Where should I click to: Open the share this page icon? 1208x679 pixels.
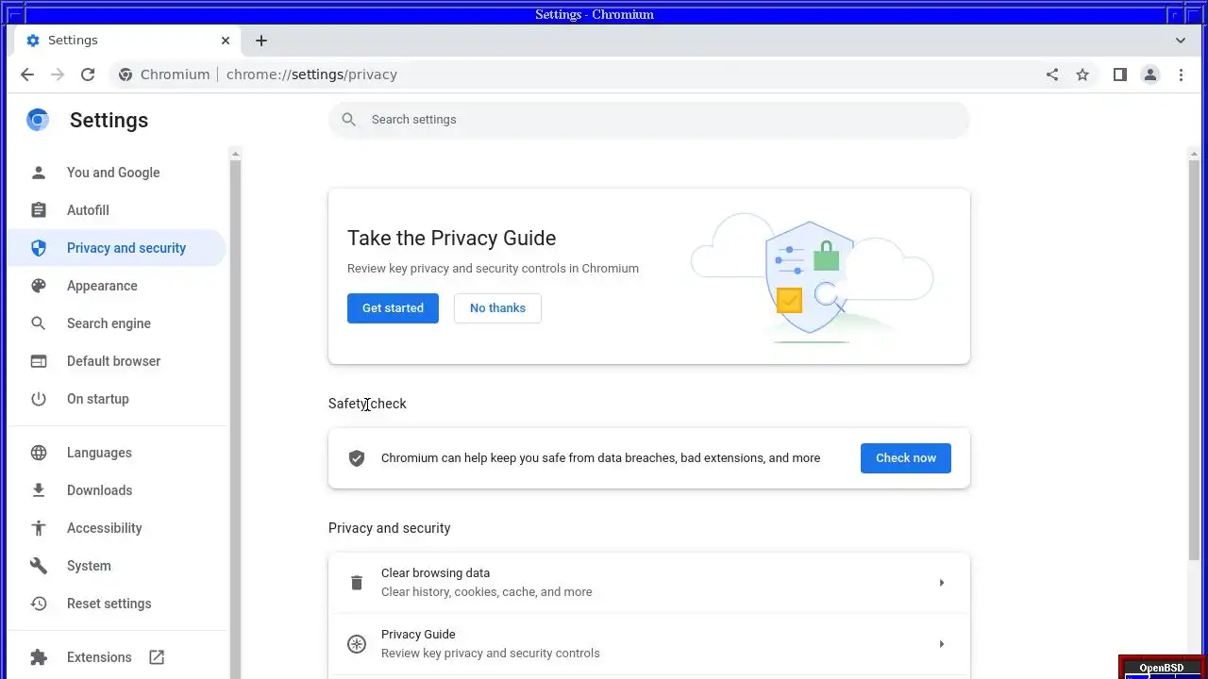(1052, 75)
